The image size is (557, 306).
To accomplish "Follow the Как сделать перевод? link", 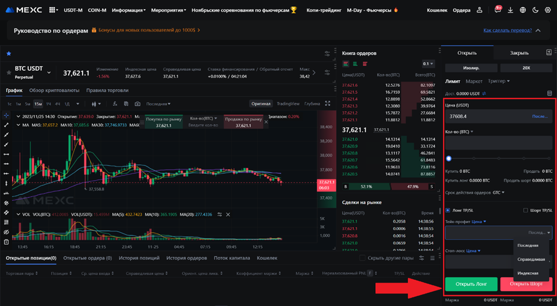I will [507, 30].
